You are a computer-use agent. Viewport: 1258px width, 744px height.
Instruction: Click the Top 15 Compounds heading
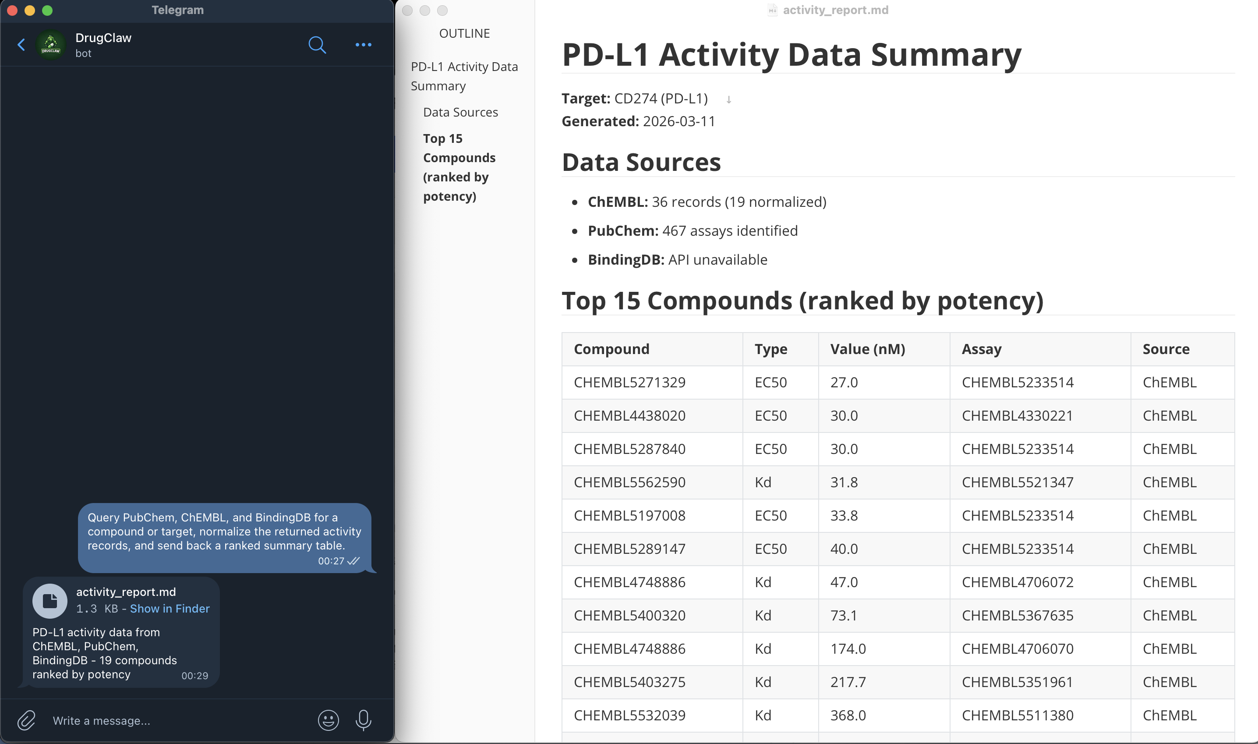(x=802, y=301)
